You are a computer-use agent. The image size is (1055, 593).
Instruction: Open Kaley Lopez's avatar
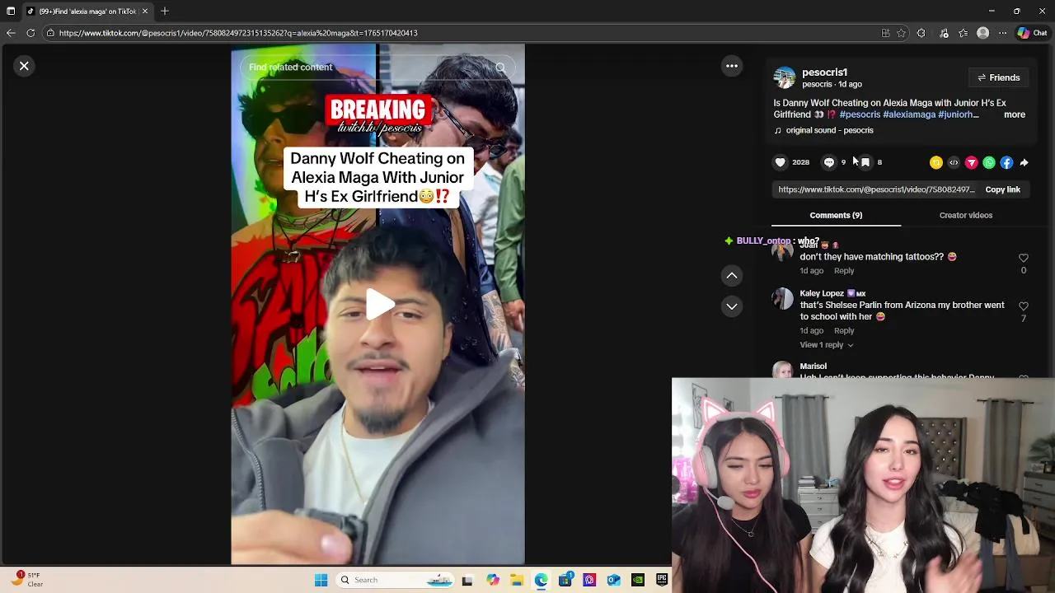(782, 298)
